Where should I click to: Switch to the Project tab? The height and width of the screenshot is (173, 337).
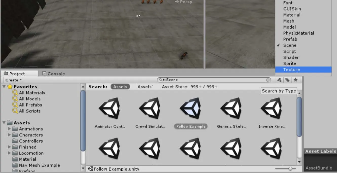[x=19, y=74]
